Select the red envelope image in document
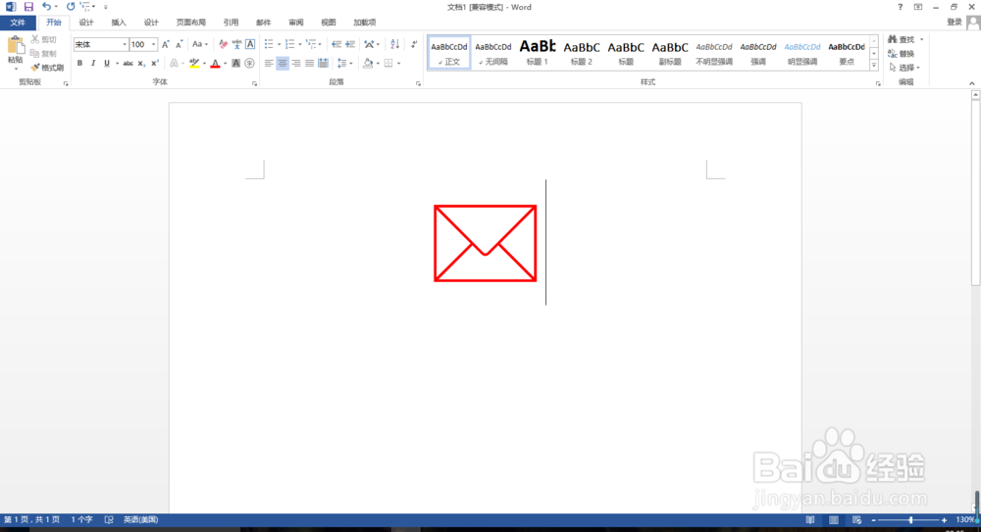 tap(486, 243)
